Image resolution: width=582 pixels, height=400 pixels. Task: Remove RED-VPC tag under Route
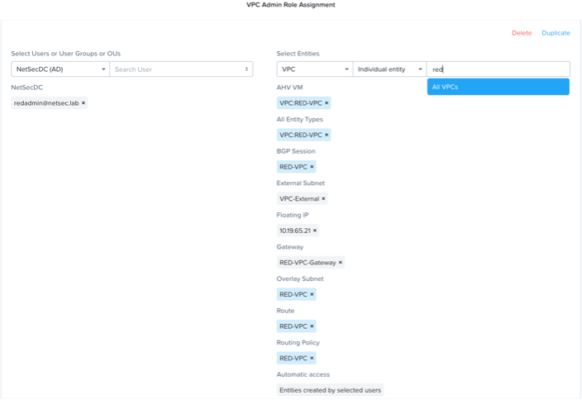pyautogui.click(x=312, y=326)
